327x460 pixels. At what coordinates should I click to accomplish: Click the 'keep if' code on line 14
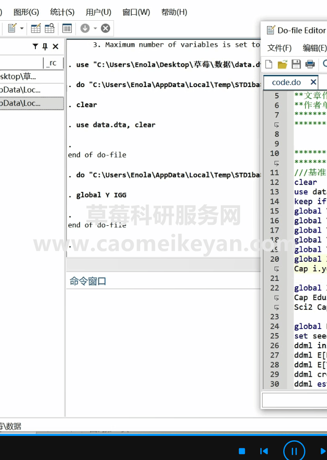coord(310,201)
